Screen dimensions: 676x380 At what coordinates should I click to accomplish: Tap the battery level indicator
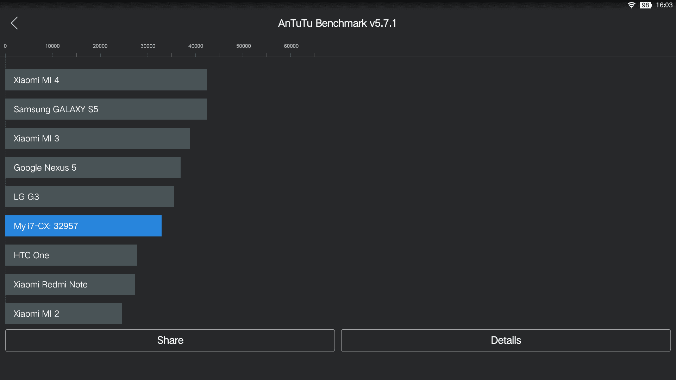click(x=645, y=5)
